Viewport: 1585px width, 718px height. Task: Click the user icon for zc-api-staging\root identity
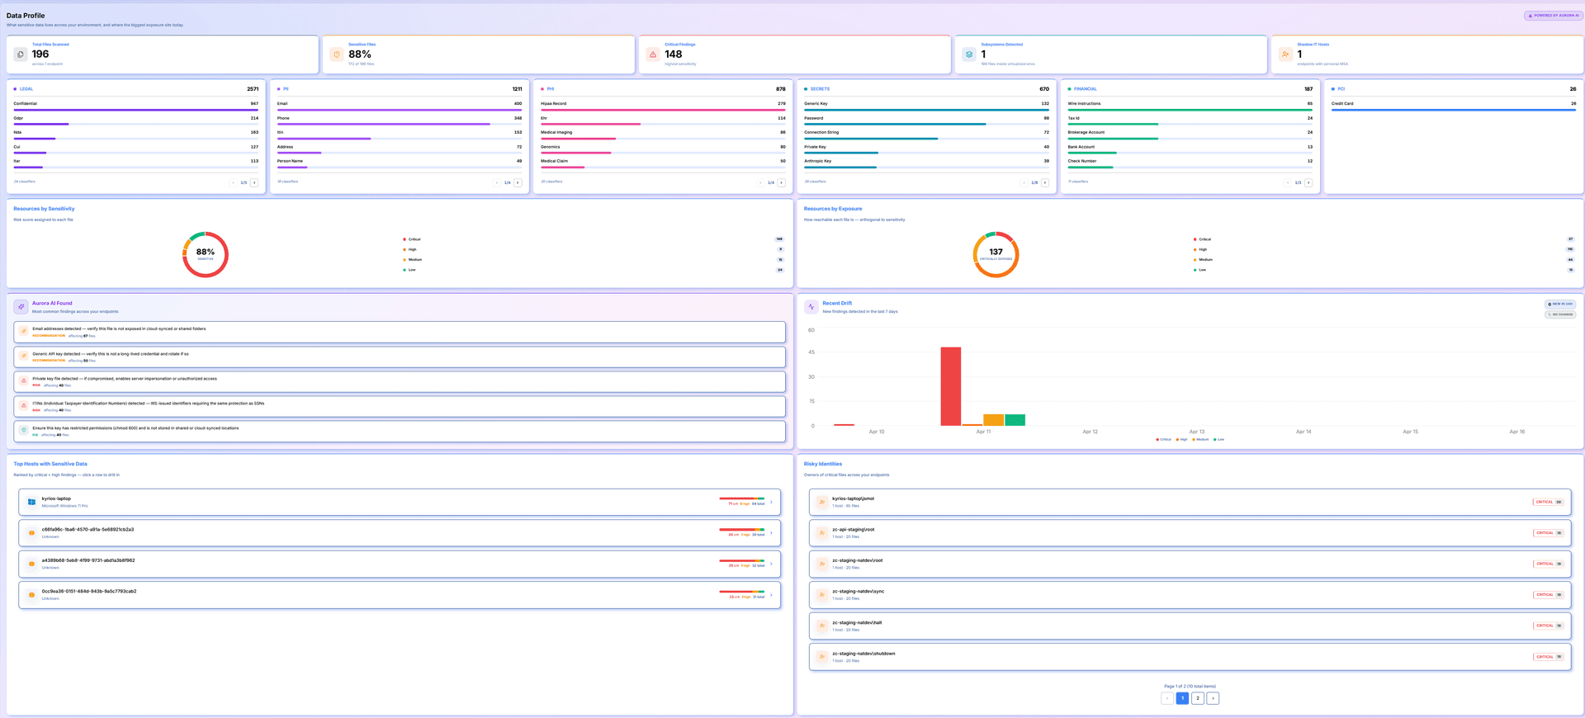point(822,533)
